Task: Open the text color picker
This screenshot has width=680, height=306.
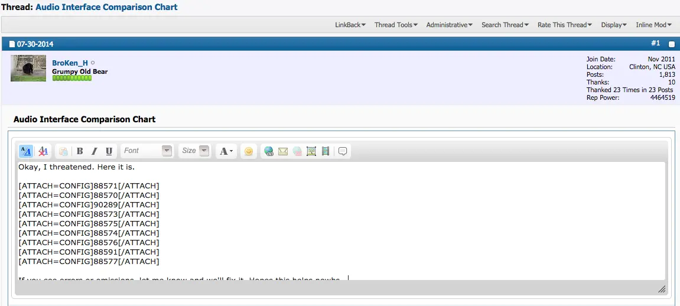Action: click(226, 151)
